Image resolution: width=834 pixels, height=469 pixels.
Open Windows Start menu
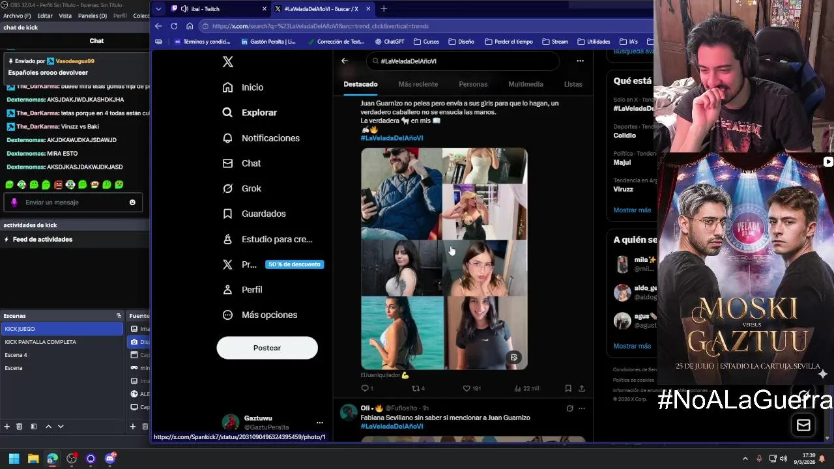pos(14,459)
